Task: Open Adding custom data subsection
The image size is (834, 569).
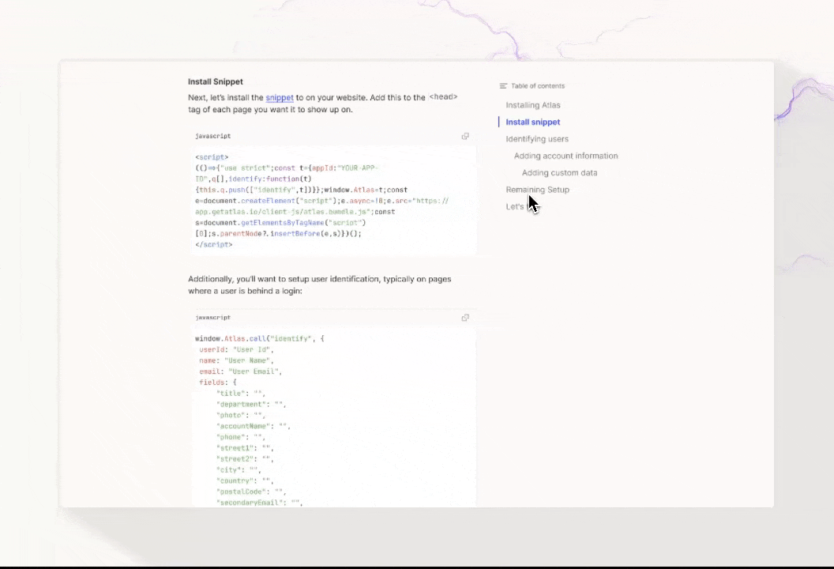Action: (559, 173)
